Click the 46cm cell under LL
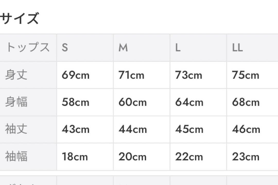Viewport: 278px width, 185px height. [x=246, y=130]
